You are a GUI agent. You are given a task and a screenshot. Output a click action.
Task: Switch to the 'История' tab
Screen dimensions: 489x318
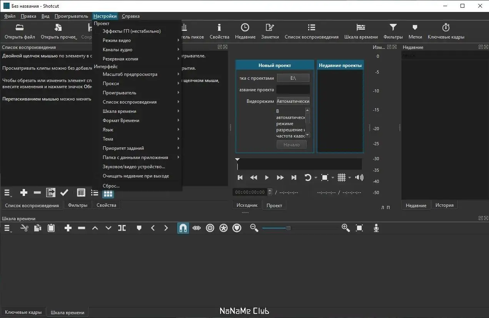pyautogui.click(x=444, y=205)
